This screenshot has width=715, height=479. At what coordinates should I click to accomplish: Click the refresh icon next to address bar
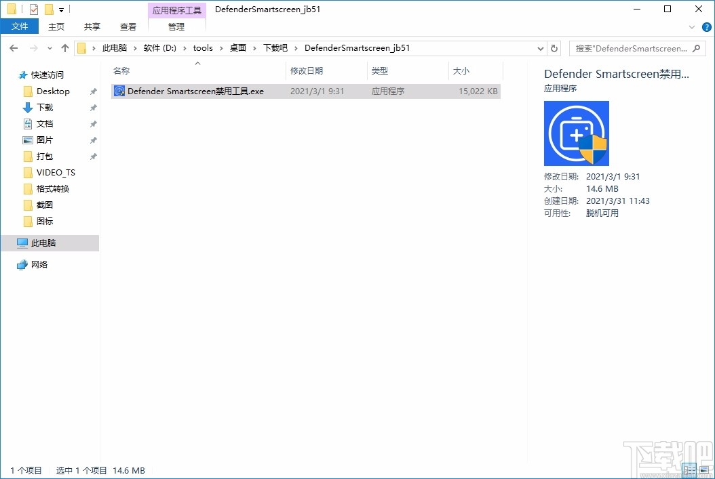(x=554, y=48)
